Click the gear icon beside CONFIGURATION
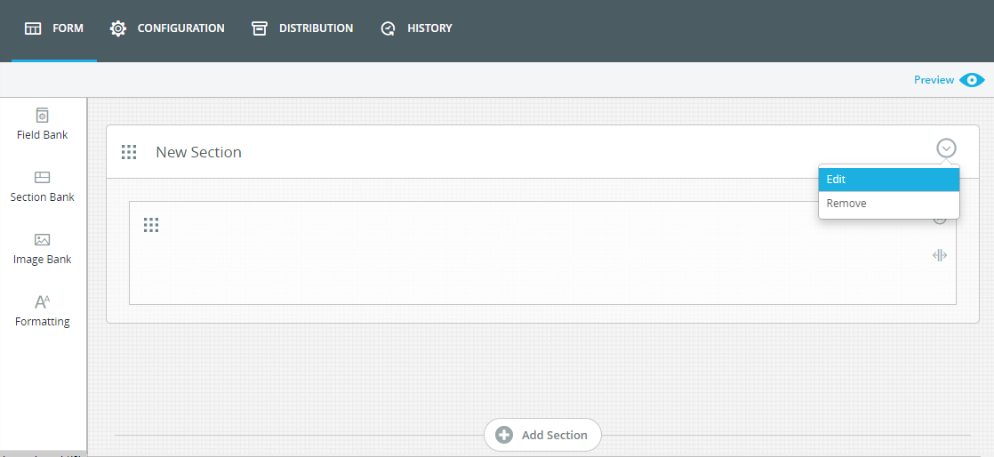Screen dimensions: 994x457 click(x=118, y=28)
